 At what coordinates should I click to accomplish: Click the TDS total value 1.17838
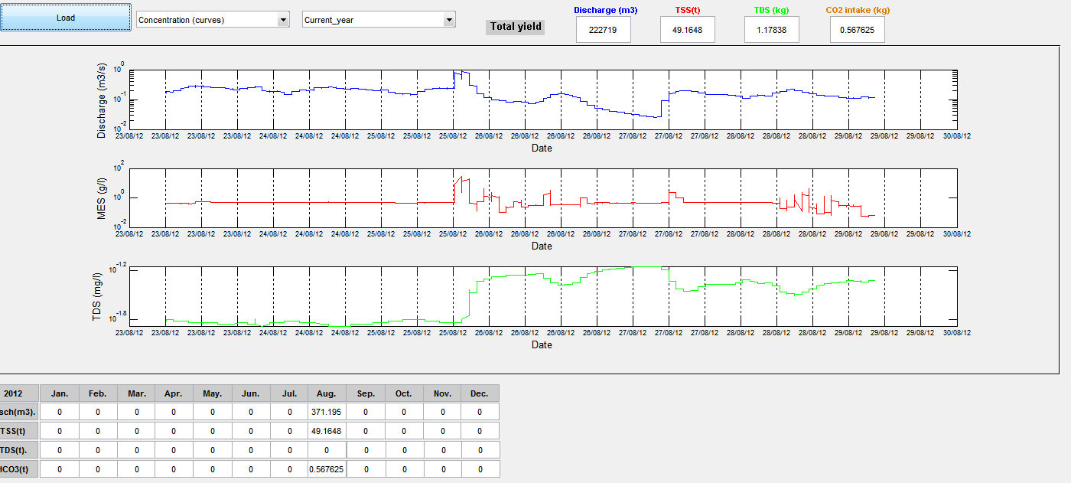click(x=772, y=31)
